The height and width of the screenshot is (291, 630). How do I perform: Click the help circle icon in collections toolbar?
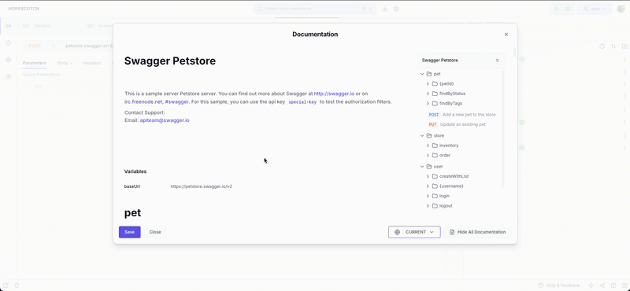point(602,46)
